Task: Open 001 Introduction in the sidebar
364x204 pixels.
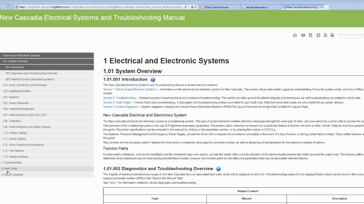Action: tap(47, 67)
